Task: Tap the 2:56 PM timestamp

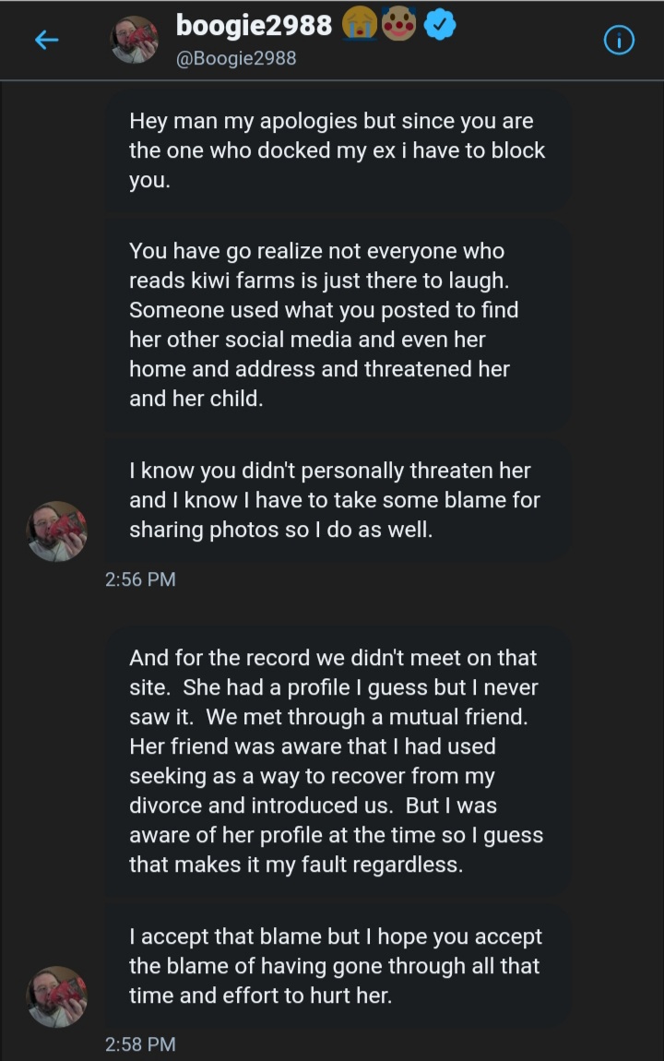Action: 140,580
